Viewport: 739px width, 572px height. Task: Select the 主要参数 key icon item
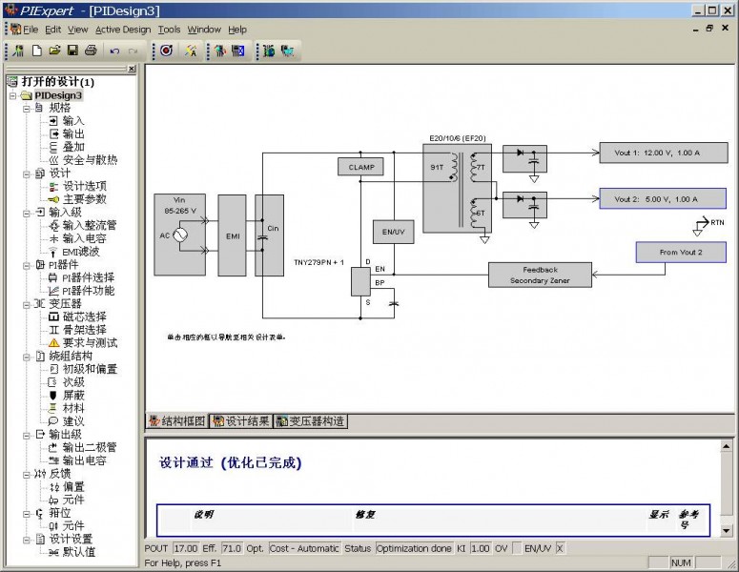pyautogui.click(x=84, y=199)
